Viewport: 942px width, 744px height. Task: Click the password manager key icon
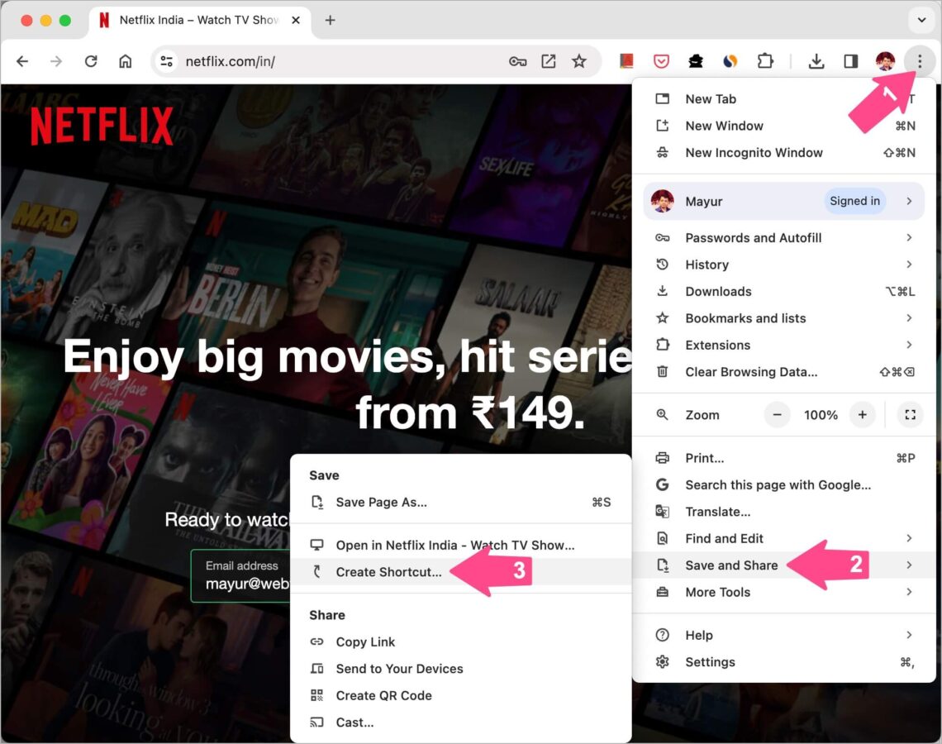518,60
